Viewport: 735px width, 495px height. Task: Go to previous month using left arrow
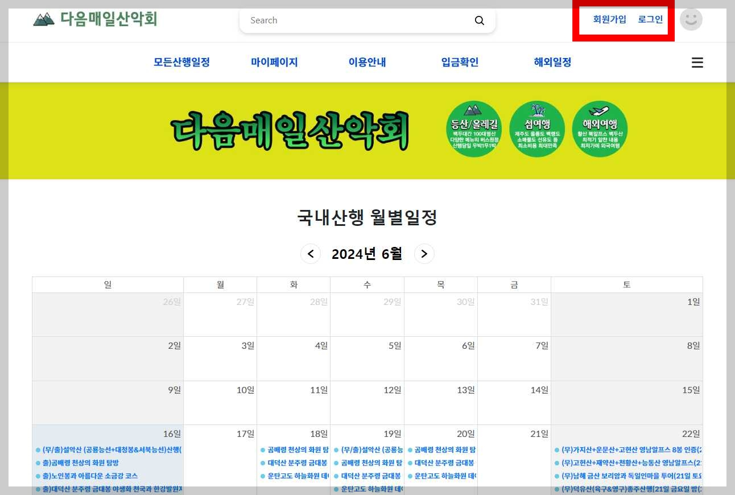(311, 254)
